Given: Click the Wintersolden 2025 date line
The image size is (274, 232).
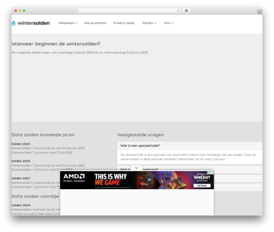Looking at the screenshot, I should (x=48, y=148).
